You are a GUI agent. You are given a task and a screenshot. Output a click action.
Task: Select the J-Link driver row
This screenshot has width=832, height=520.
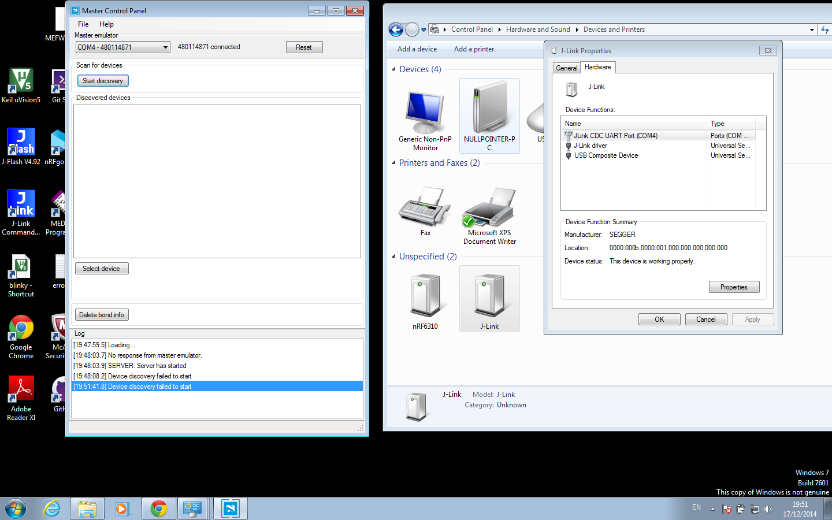point(658,146)
